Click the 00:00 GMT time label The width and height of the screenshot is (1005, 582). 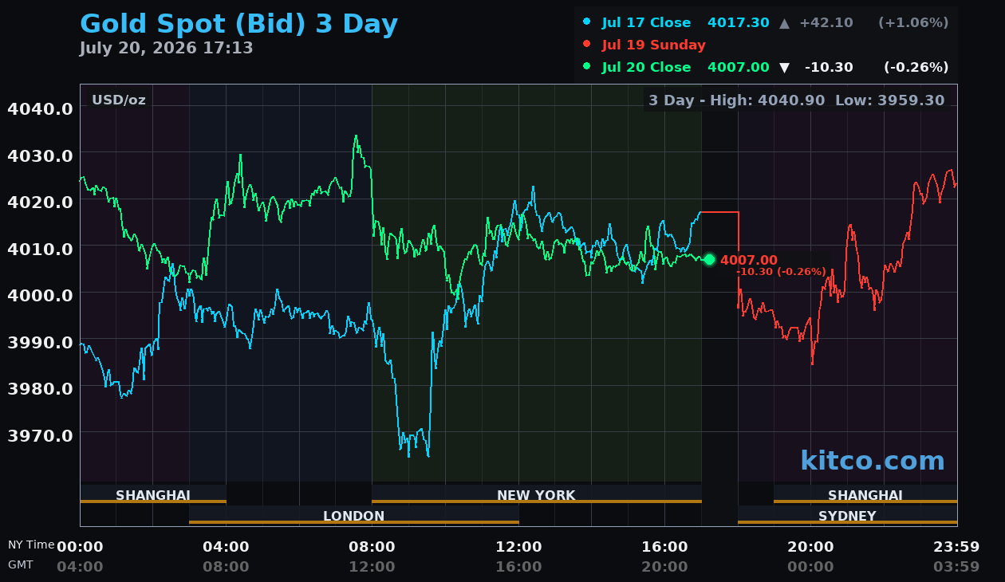(810, 567)
